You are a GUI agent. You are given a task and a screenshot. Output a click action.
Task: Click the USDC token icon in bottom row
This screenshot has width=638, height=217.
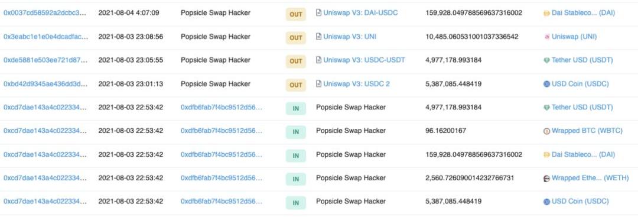tap(546, 202)
